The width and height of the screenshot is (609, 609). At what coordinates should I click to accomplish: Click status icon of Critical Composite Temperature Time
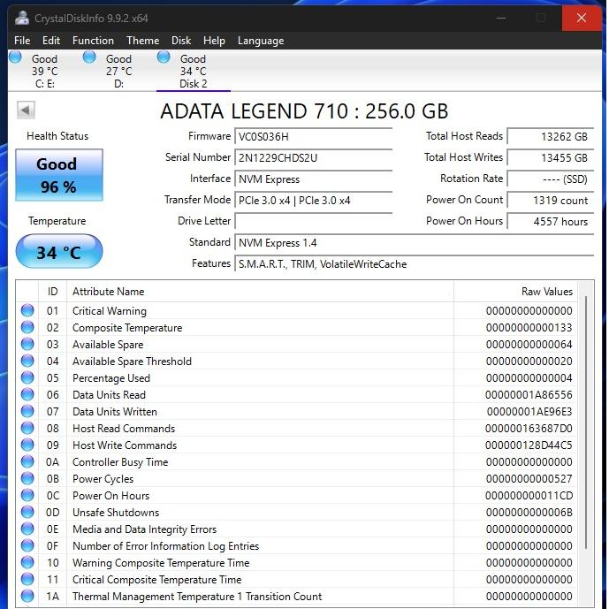(x=27, y=579)
